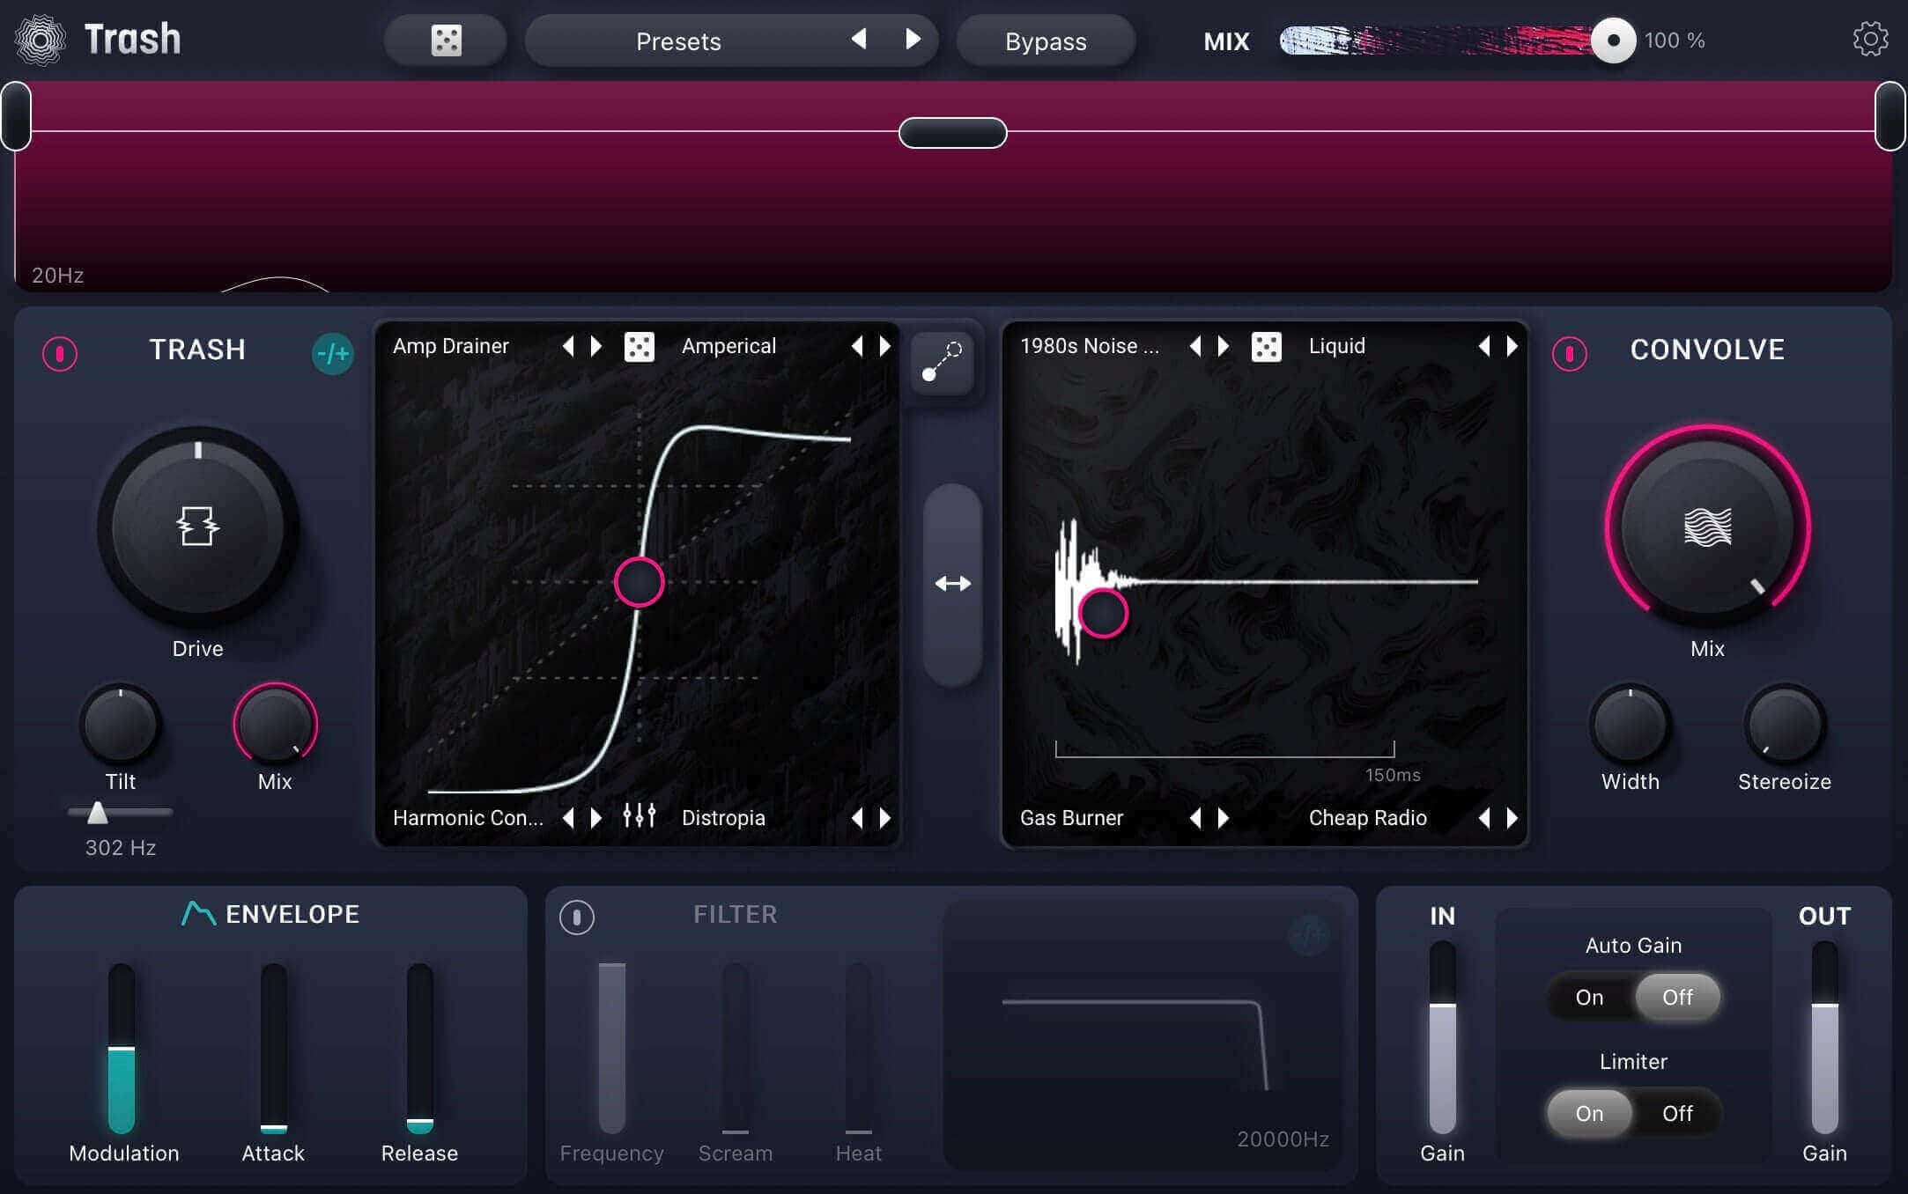Open the Amperical distortion type list
The height and width of the screenshot is (1194, 1908).
point(728,346)
